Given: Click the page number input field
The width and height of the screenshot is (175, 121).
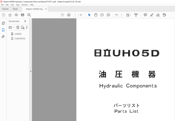Looking at the screenshot, I should (76, 15).
